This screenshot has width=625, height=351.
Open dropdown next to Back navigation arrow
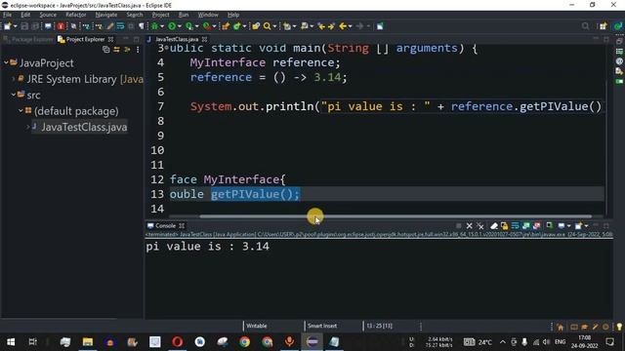coord(351,26)
